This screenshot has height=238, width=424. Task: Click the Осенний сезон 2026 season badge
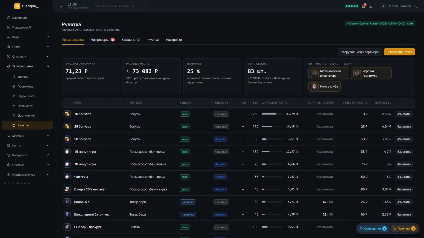coord(380,24)
